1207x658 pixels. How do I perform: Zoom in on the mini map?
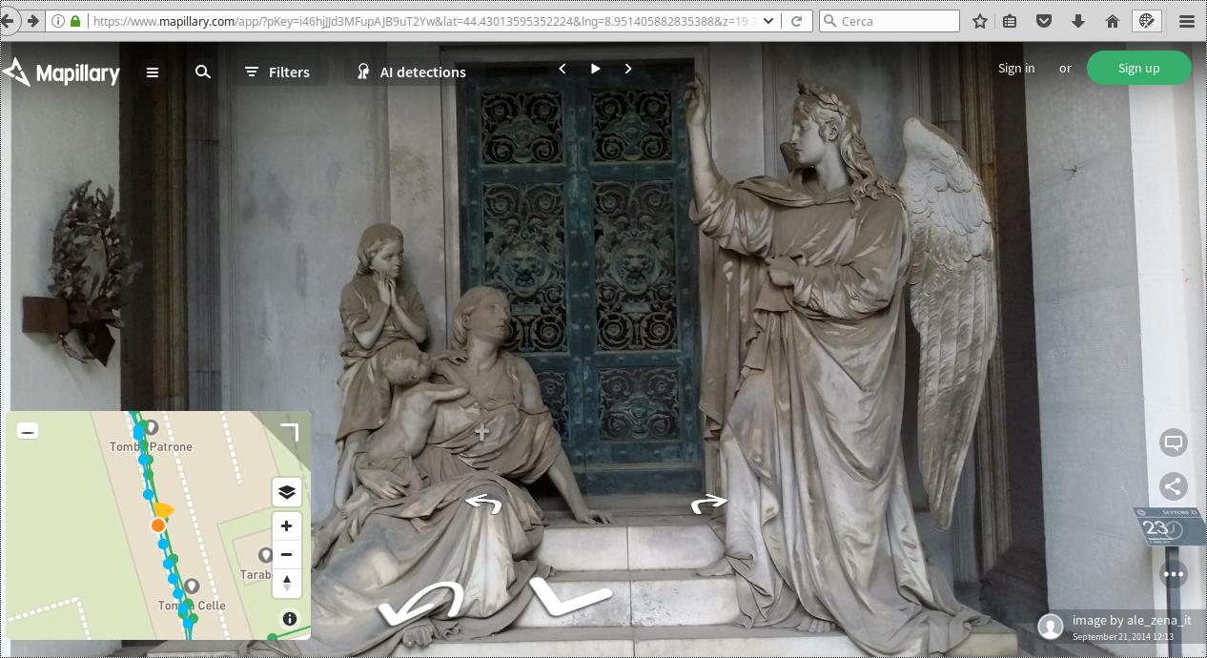[286, 525]
